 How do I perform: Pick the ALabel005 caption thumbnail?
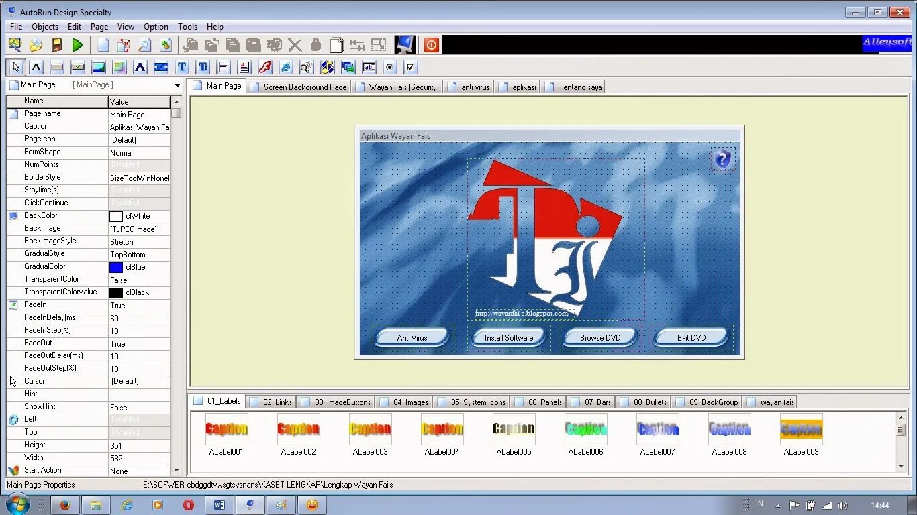(x=514, y=429)
